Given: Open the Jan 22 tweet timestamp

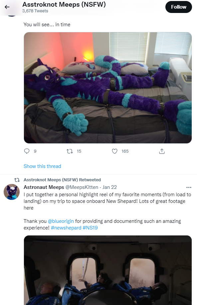Looking at the screenshot, I should pyautogui.click(x=109, y=187).
